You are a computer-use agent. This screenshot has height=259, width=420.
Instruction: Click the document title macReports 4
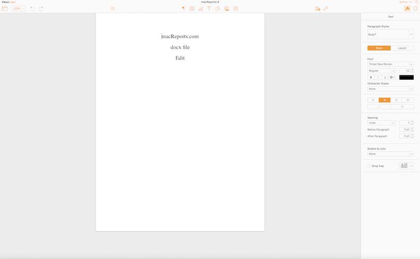(x=210, y=2)
